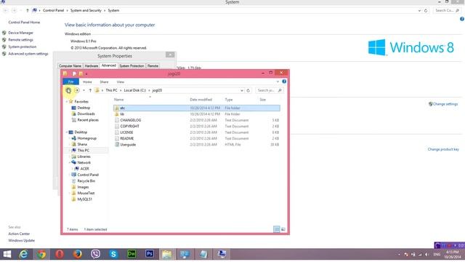Open System window help icon
This screenshot has height=262, width=465.
[462, 19]
